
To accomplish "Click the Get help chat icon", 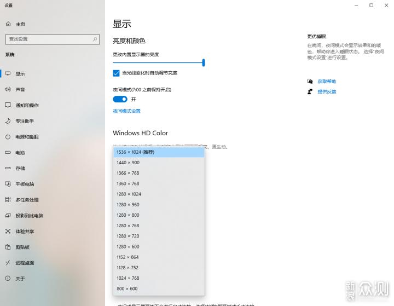I will point(310,81).
